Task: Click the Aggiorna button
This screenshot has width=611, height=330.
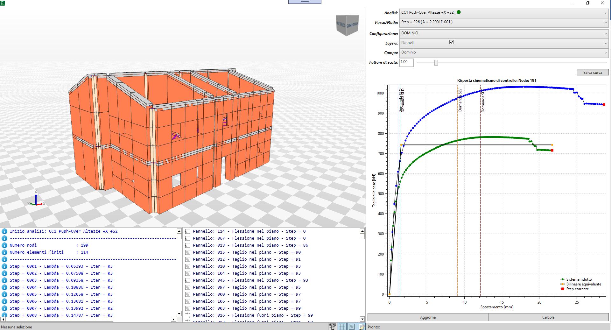Action: (x=428, y=317)
